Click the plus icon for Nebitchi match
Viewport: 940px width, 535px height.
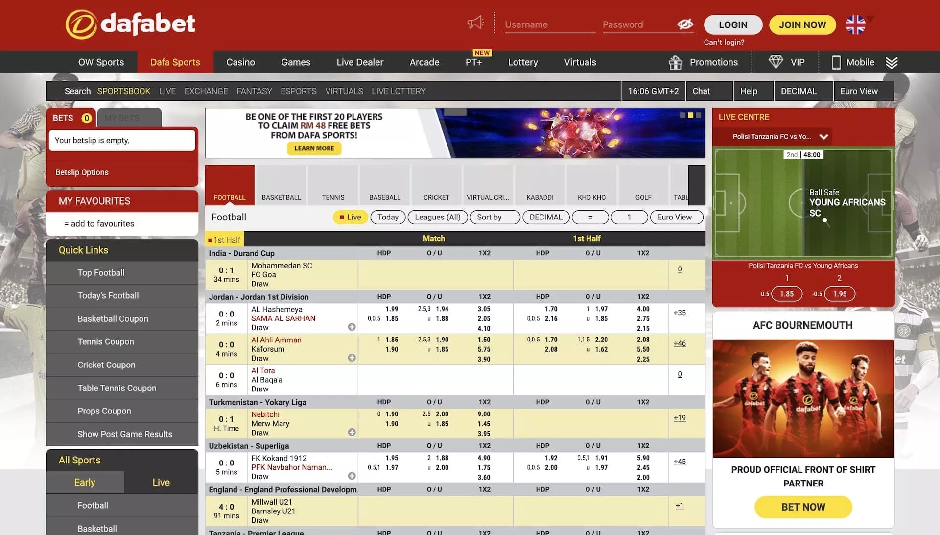[352, 432]
